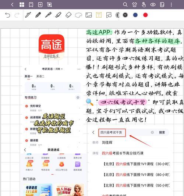Open the bookmark panel
184x196 pixels.
point(31,5)
